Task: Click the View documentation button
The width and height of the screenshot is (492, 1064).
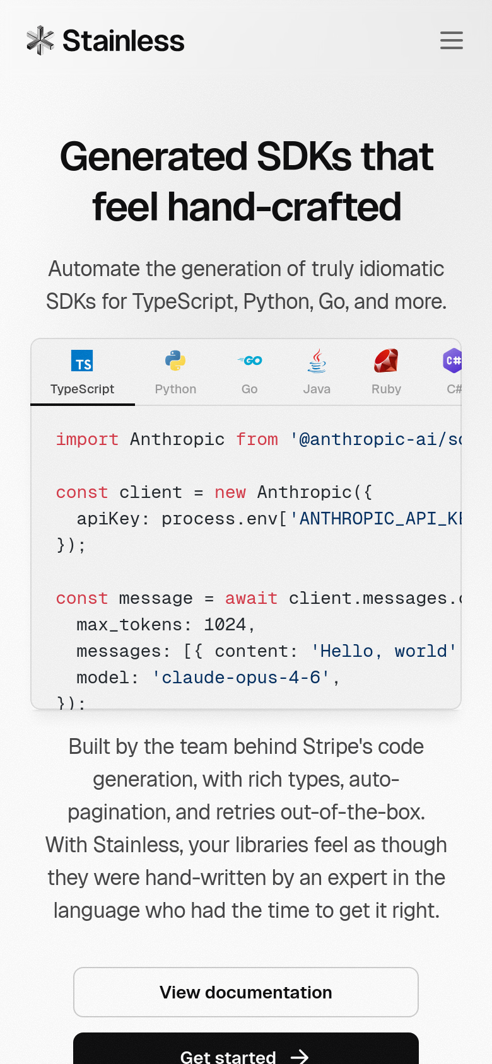Action: point(246,992)
